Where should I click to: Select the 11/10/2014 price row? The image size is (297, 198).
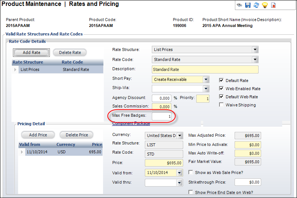click(x=61, y=152)
